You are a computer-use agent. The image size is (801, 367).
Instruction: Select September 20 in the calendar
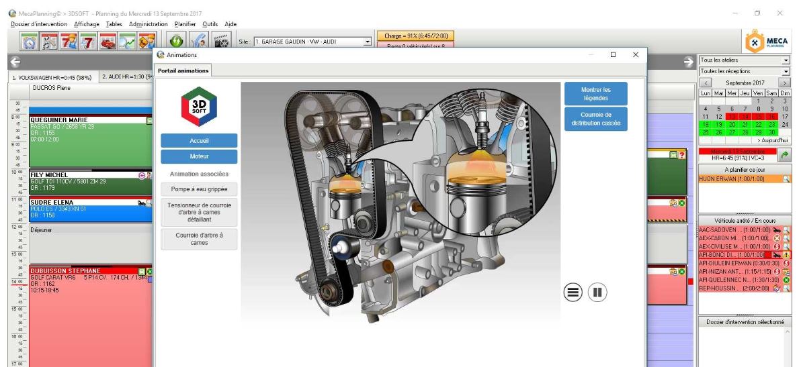(732, 125)
